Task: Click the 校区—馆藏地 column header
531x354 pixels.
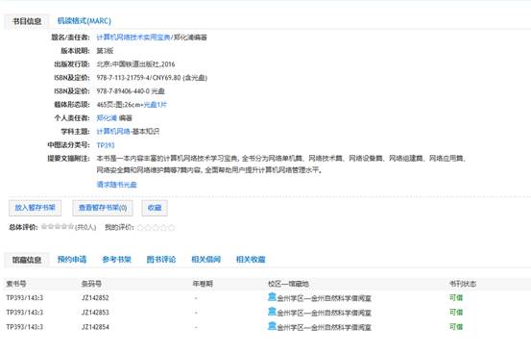Action: (288, 284)
